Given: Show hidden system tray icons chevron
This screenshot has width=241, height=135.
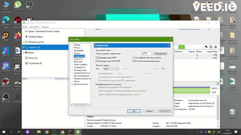Looking at the screenshot, I should tap(198, 132).
